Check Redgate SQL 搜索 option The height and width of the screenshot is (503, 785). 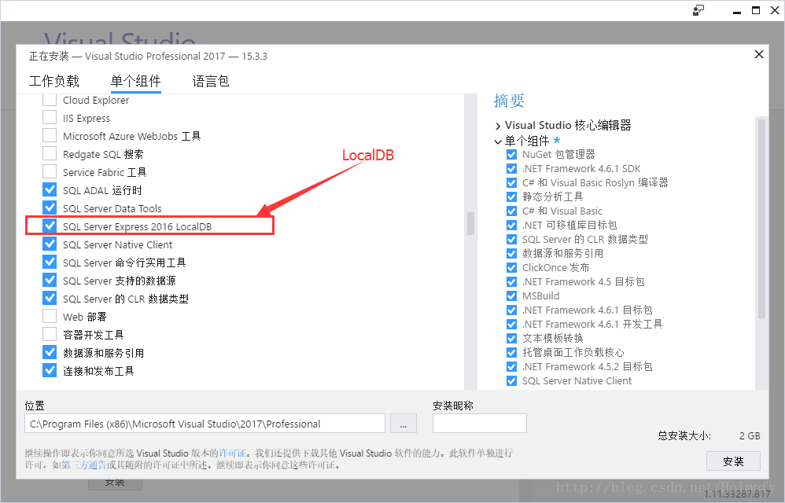[50, 153]
